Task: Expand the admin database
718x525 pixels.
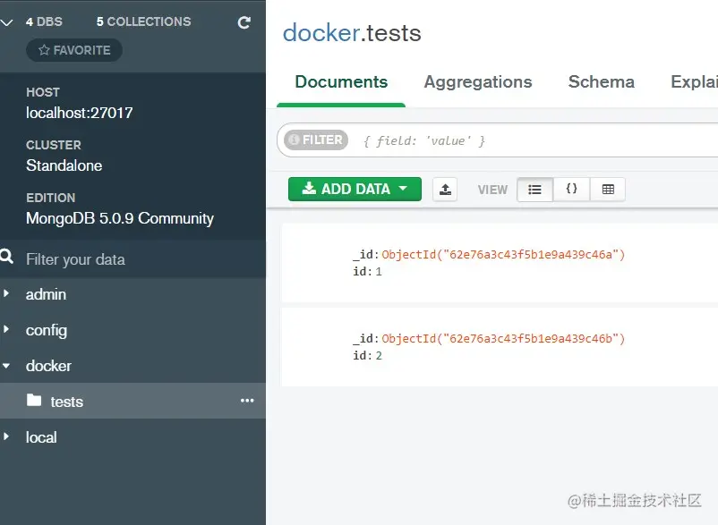Action: tap(7, 293)
